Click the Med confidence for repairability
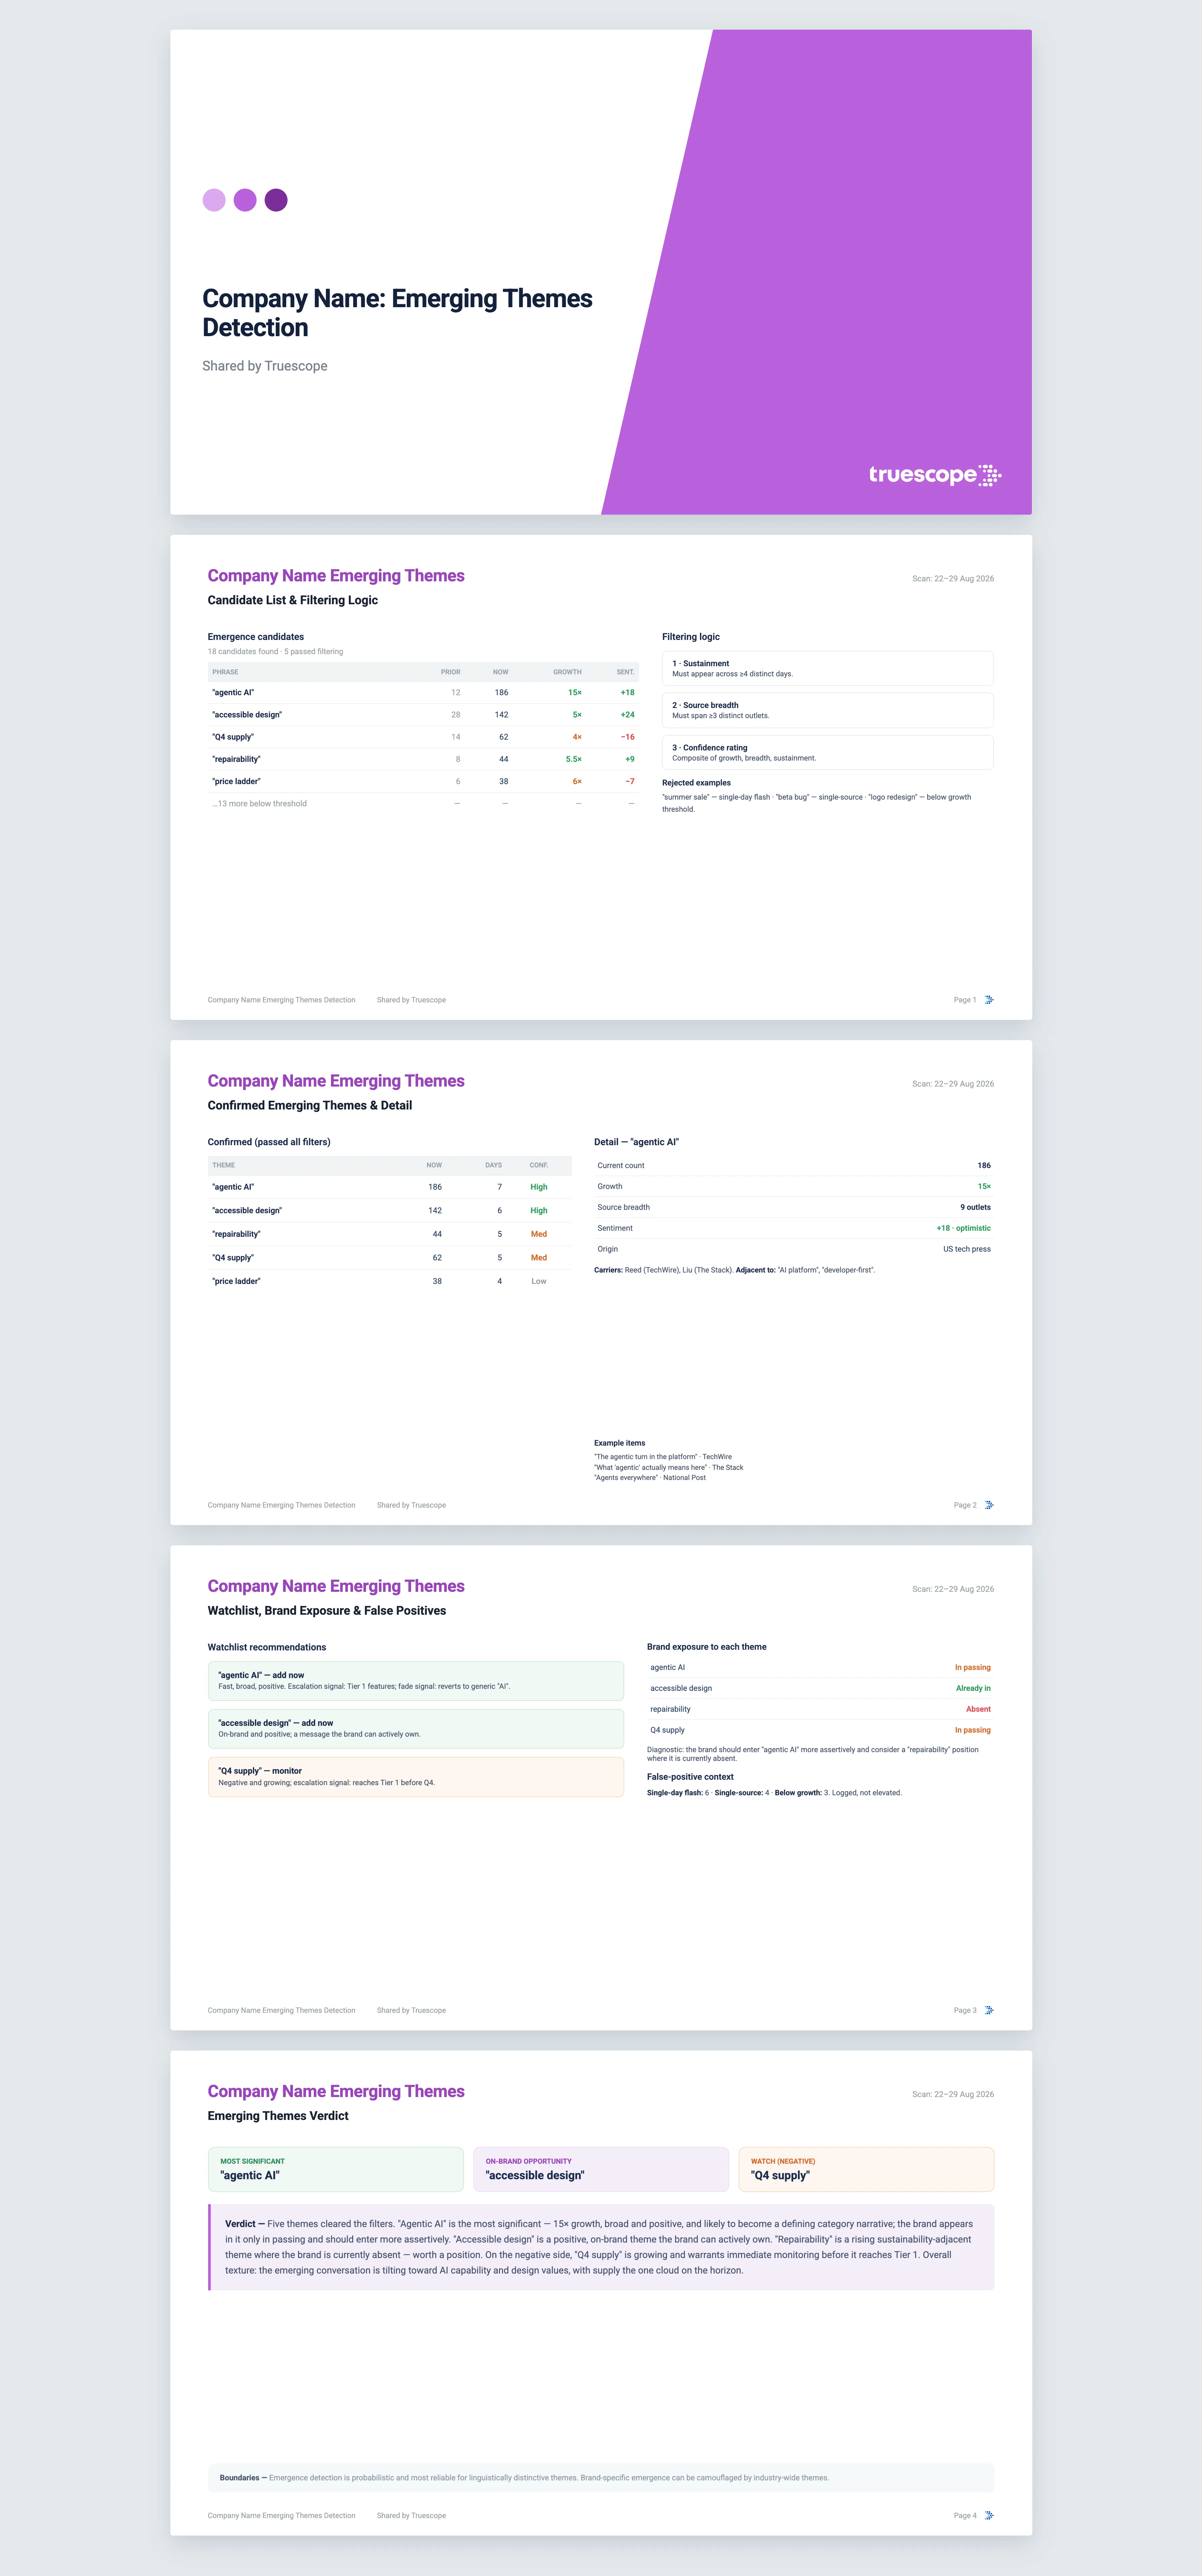Image resolution: width=1202 pixels, height=2576 pixels. click(539, 1234)
